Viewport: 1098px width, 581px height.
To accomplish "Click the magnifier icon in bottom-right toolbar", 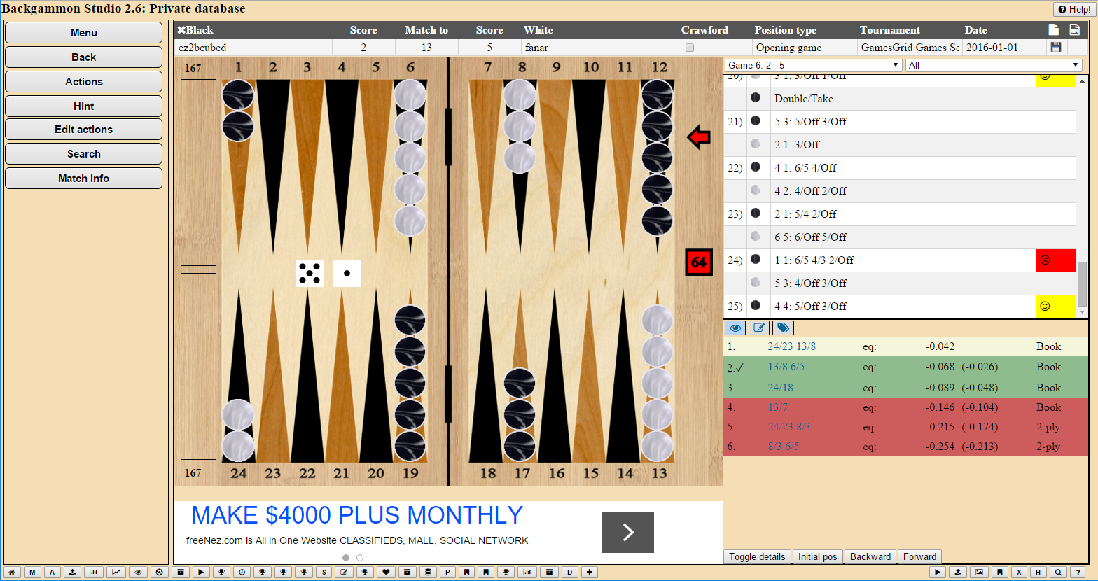I will tap(1059, 573).
